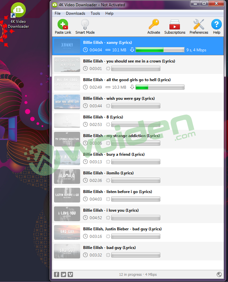The width and height of the screenshot is (228, 282).
Task: Click progress bar of you should see me in a crown
Action: (136, 68)
